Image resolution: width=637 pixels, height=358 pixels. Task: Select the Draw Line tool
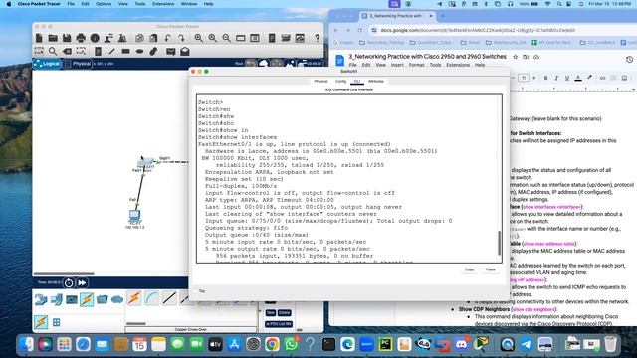[111, 51]
